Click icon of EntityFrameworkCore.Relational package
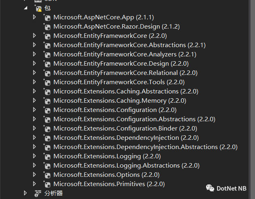The width and height of the screenshot is (255, 199). [x=47, y=73]
